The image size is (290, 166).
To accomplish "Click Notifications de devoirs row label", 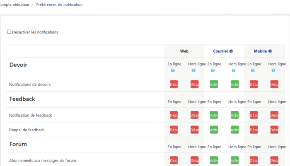I will pyautogui.click(x=30, y=85).
